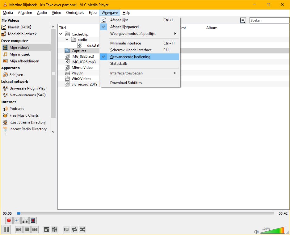Image resolution: width=290 pixels, height=235 pixels.
Task: Expand Weergavemodus afspeellijst submenu
Action: click(x=140, y=34)
